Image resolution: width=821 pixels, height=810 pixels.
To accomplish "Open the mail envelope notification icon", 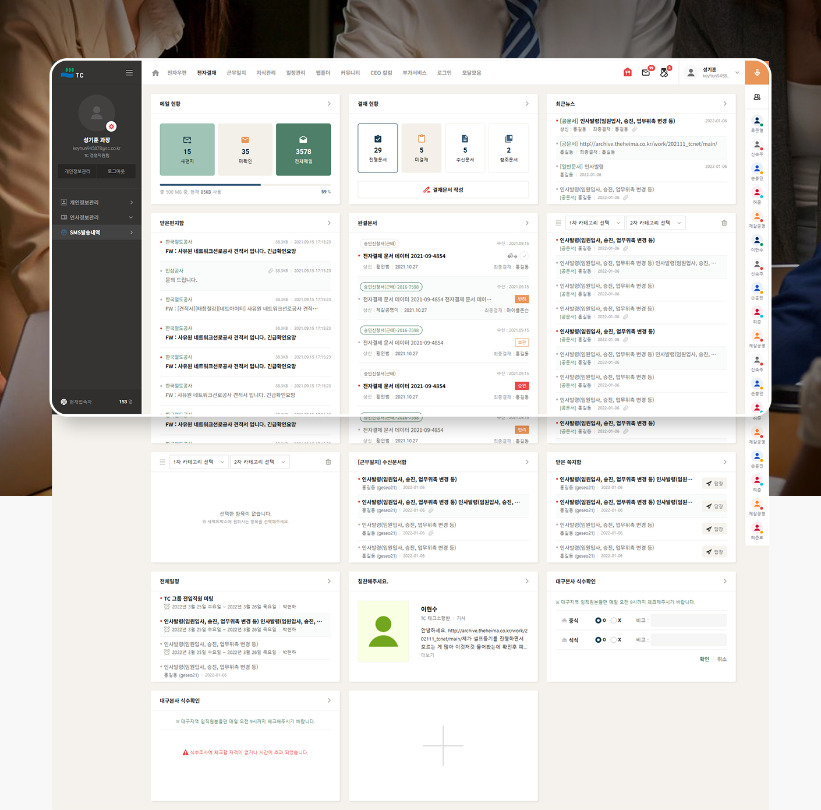I will point(646,73).
